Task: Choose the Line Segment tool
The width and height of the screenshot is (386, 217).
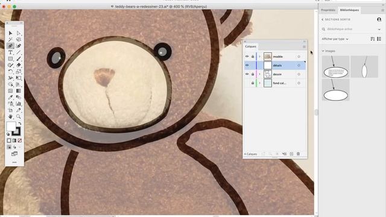Action: click(x=19, y=52)
